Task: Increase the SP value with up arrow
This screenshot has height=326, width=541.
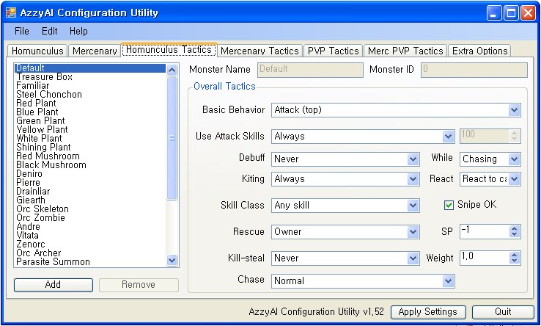Action: [514, 228]
